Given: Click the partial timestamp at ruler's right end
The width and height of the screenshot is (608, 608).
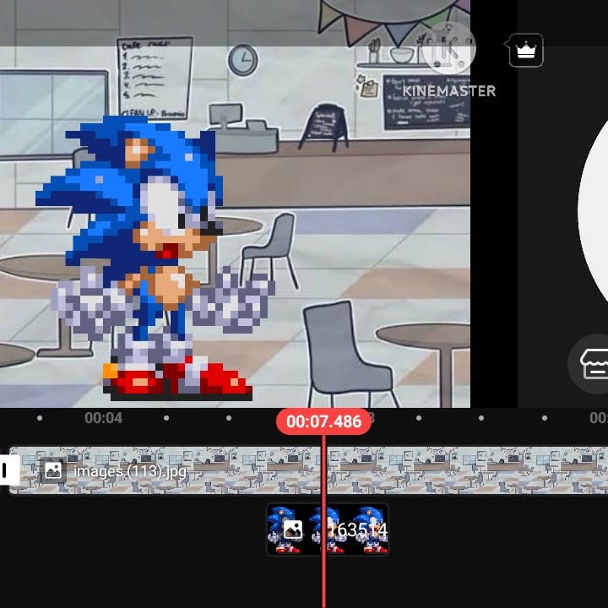Looking at the screenshot, I should (599, 418).
